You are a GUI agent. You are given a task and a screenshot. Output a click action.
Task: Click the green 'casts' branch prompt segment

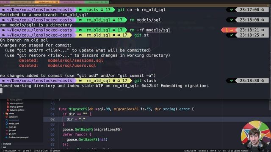95,10
